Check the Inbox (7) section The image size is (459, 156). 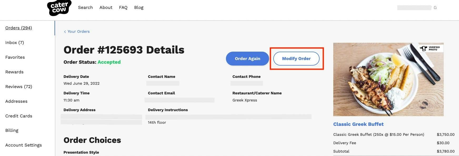click(14, 42)
